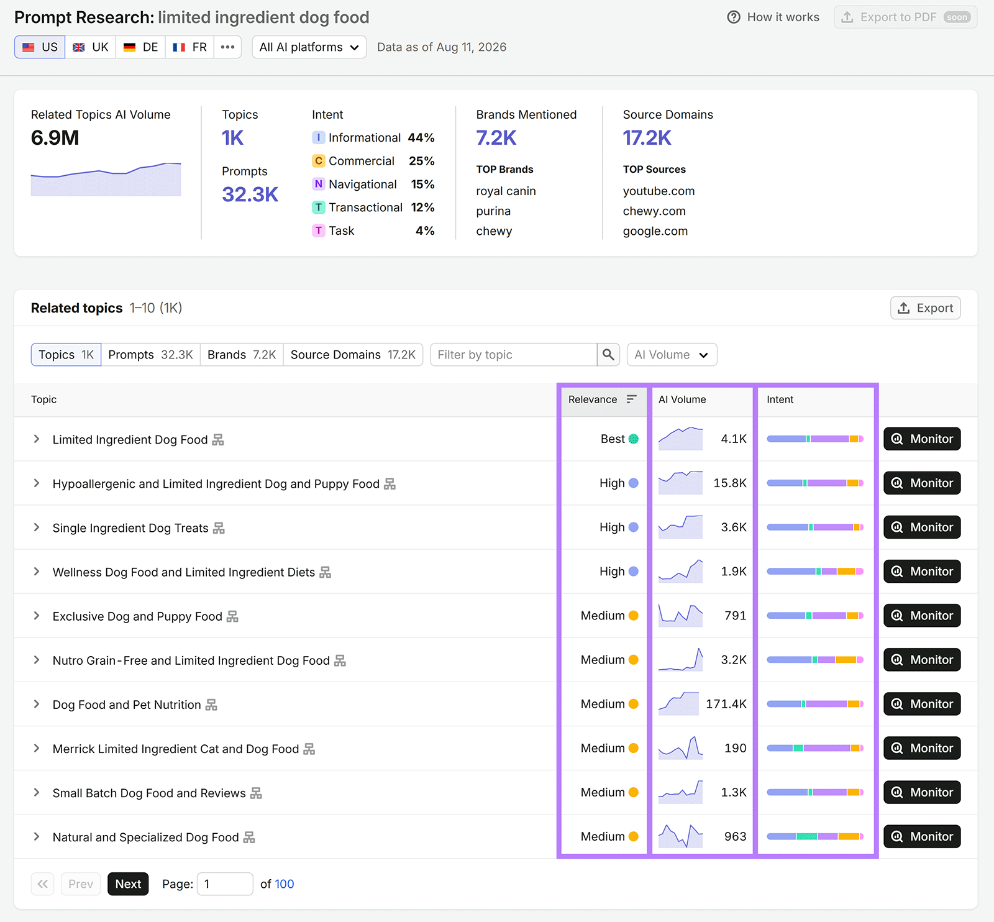Screen dimensions: 994x922
Task: Click the Page number field
Action: click(x=225, y=884)
